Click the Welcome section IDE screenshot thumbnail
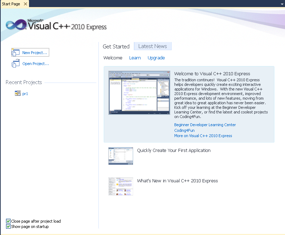Viewport: 285px width, 235px height. coord(139,93)
